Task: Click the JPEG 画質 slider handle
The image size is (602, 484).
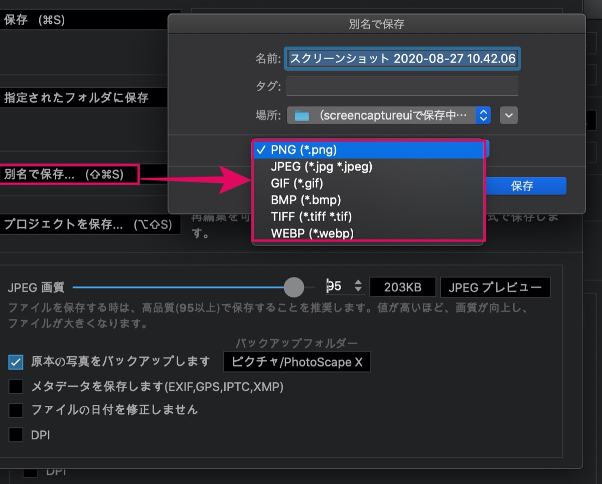Action: coord(294,287)
